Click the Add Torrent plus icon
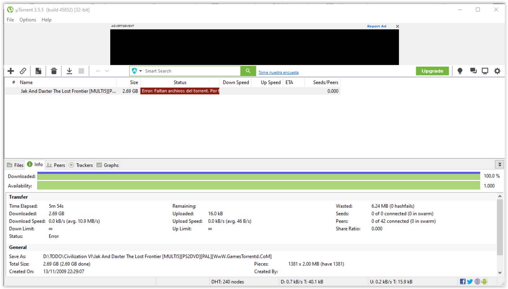The width and height of the screenshot is (508, 289). click(11, 71)
